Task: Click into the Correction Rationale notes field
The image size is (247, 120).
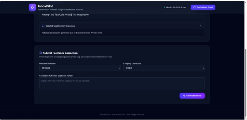Action: pos(122,83)
